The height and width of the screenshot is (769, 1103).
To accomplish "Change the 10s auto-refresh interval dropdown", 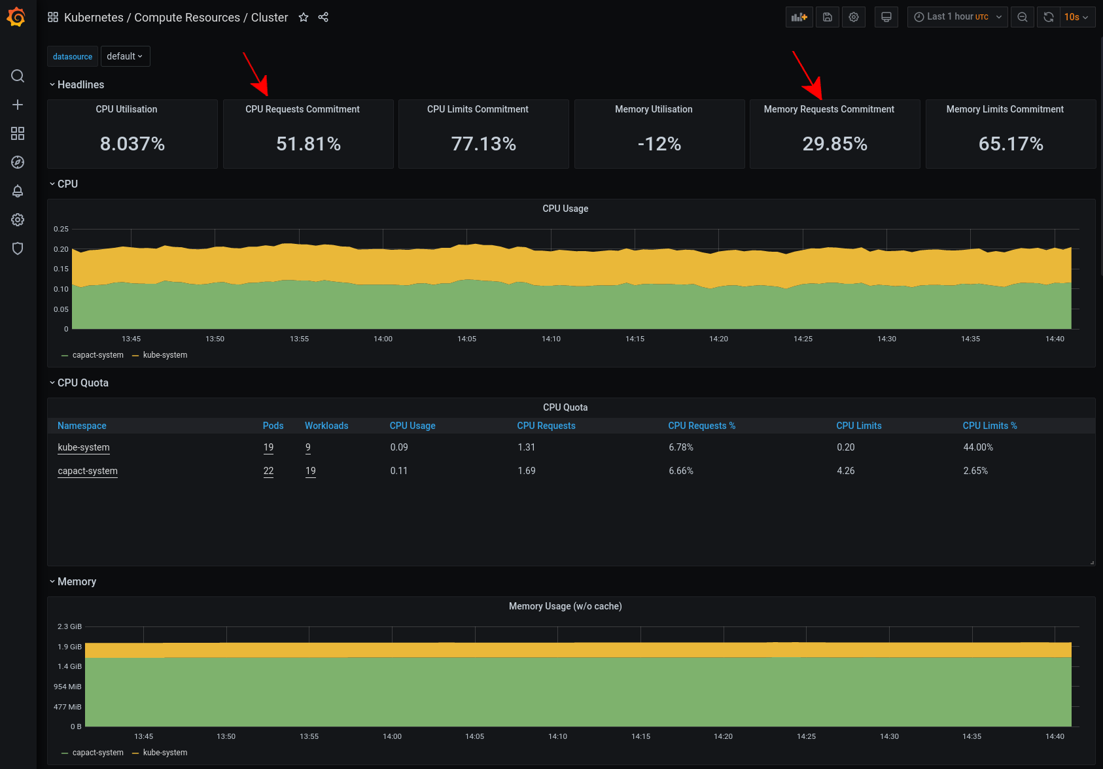I will [1076, 17].
